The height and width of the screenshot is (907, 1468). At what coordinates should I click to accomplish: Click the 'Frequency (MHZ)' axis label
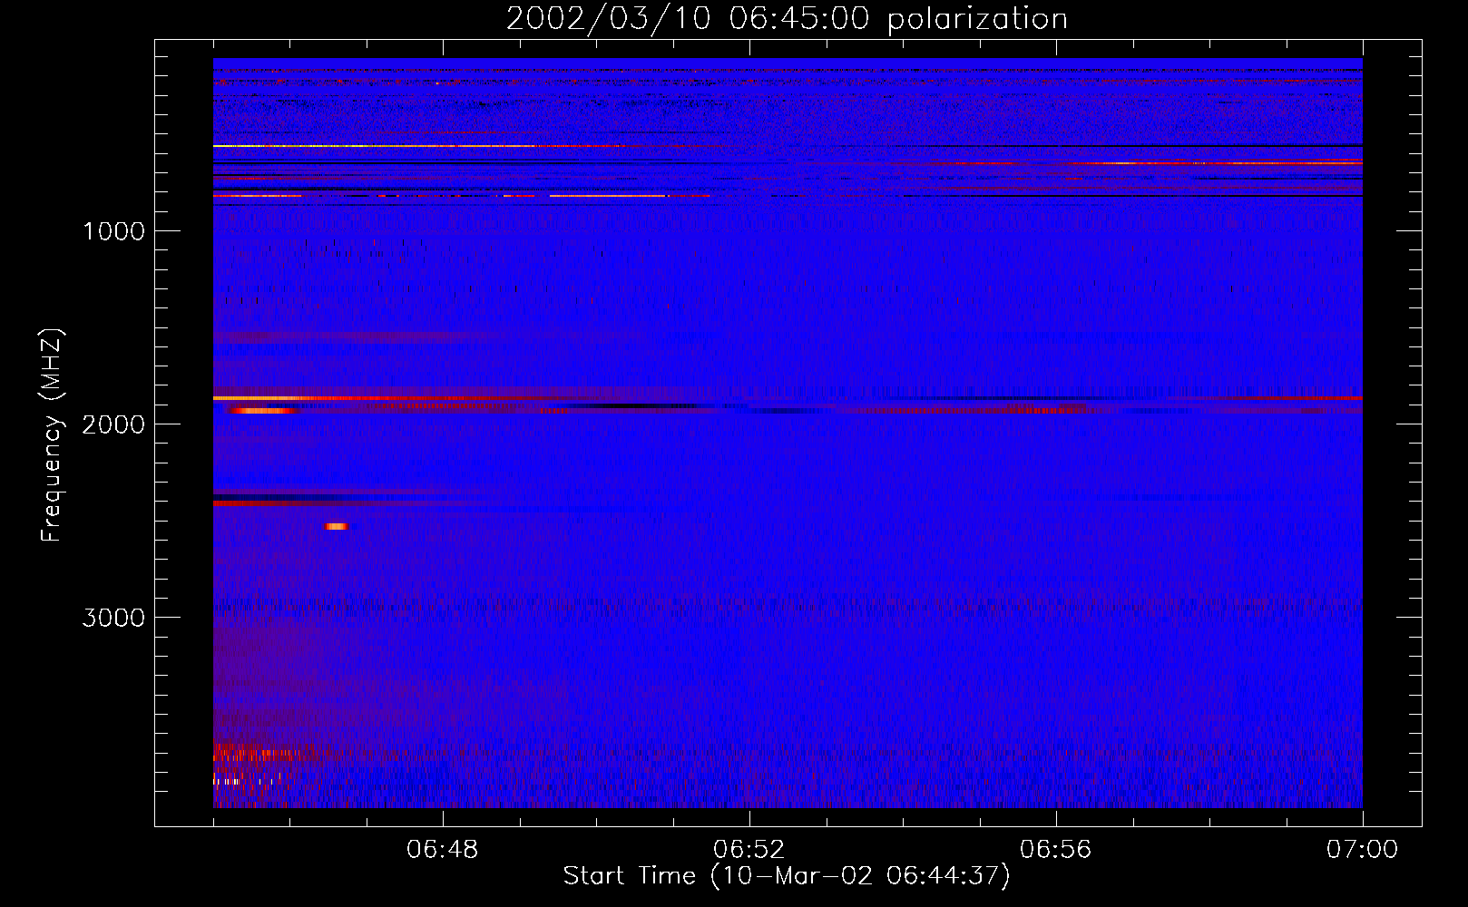[52, 434]
